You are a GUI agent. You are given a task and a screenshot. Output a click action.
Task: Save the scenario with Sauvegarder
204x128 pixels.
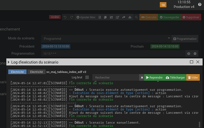(169, 17)
